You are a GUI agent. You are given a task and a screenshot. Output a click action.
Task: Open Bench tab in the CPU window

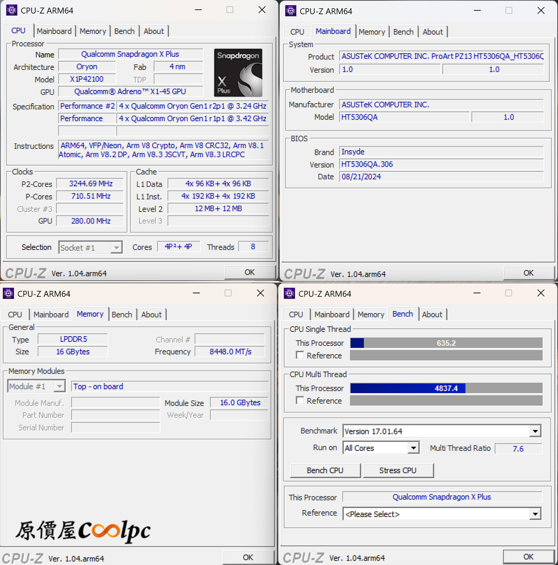pos(125,31)
